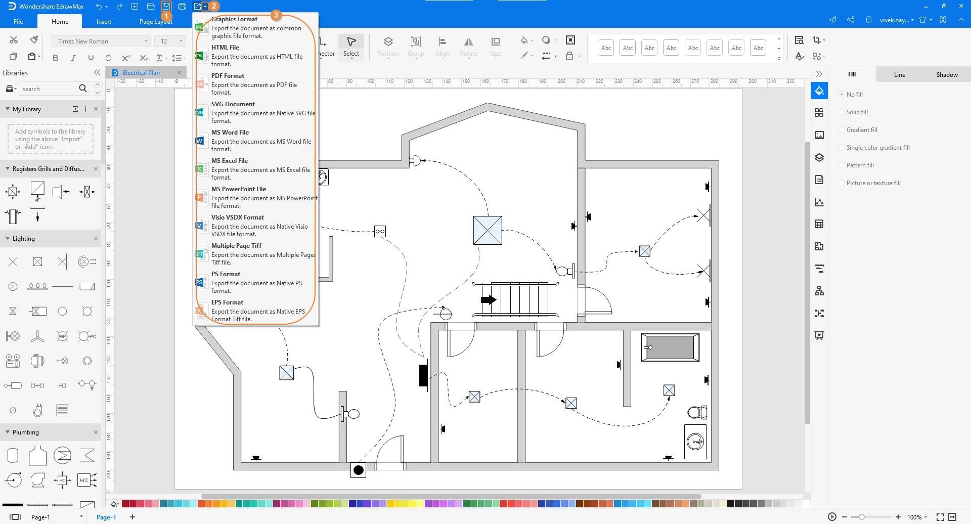Image resolution: width=971 pixels, height=524 pixels.
Task: Open the Save icon in quick access toolbar
Action: pos(166,6)
